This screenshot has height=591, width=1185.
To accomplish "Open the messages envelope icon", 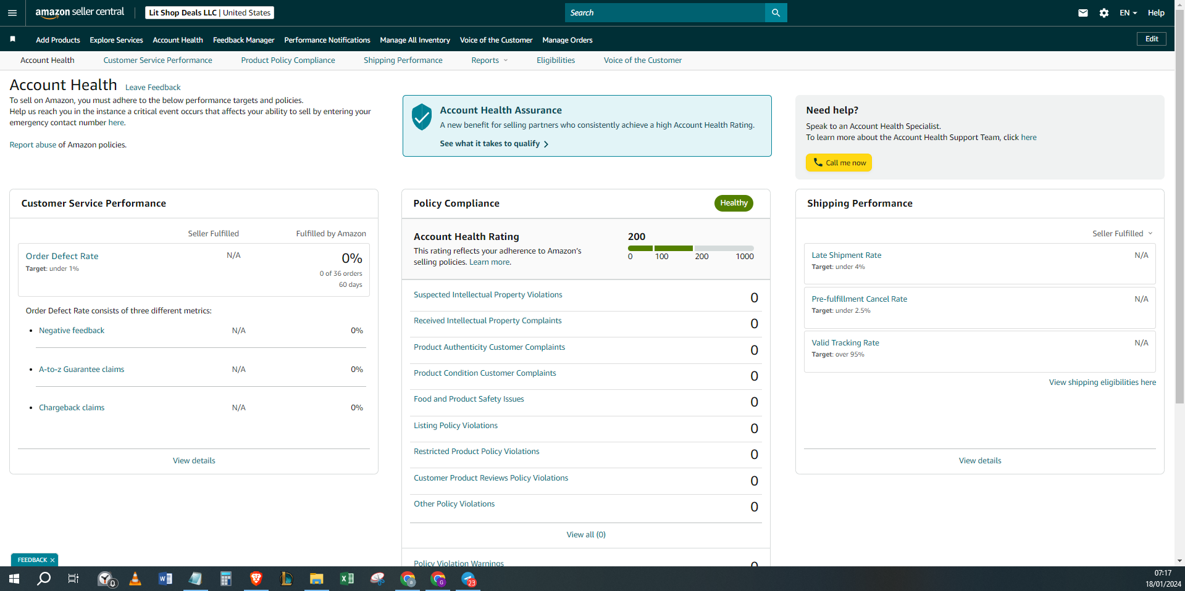I will pos(1082,13).
